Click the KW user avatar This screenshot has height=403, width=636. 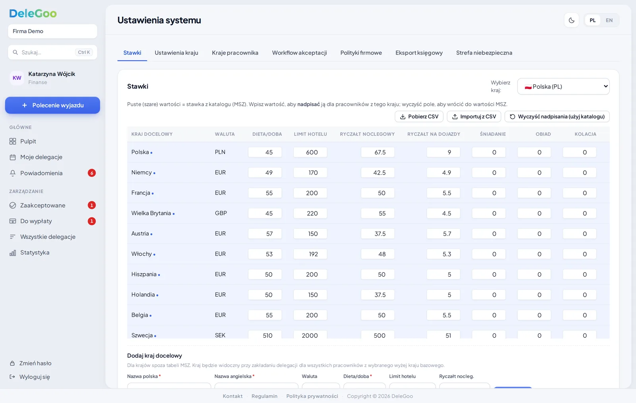[17, 78]
